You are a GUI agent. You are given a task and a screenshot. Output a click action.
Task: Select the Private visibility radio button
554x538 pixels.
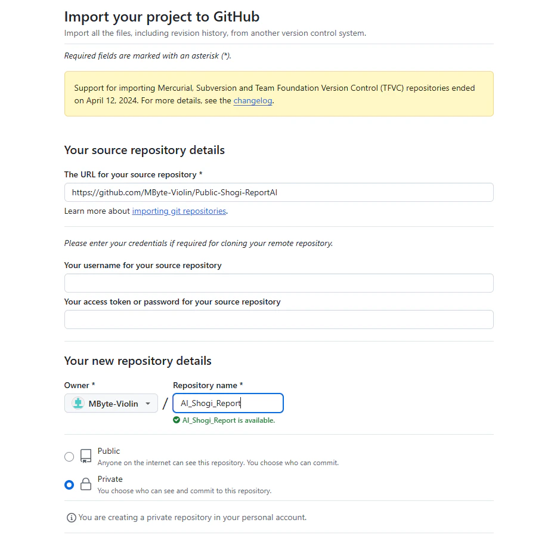click(69, 485)
